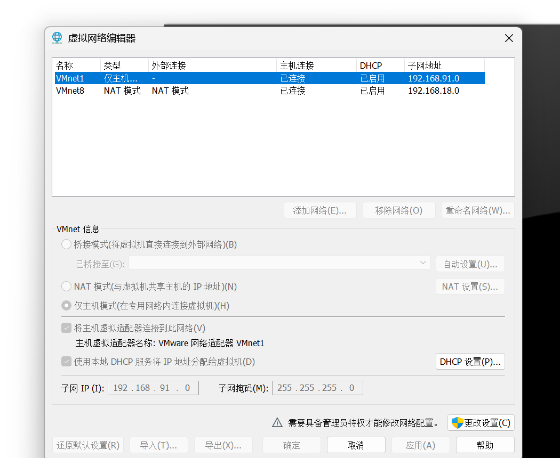Click VMnet1 DHCP cell 已启用
Image resolution: width=560 pixels, height=458 pixels.
pyautogui.click(x=372, y=78)
